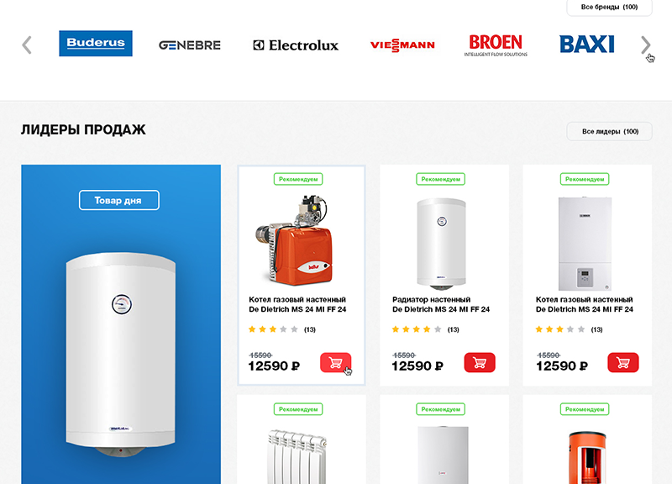Screen dimensions: 672x484
Task: Open the first 'Котел газовый настенный' product title
Action: (297, 304)
